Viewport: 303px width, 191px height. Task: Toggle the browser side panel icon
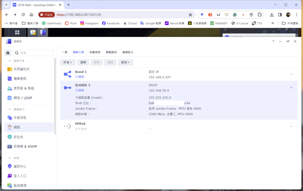(280, 15)
